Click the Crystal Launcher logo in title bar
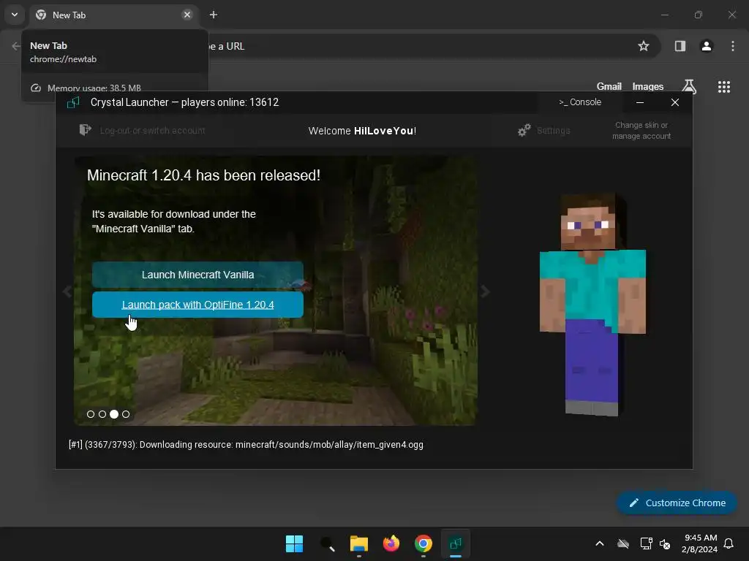 click(73, 102)
